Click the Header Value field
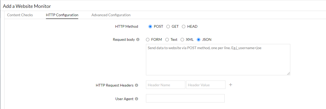This screenshot has width=326, height=109. tap(206, 85)
